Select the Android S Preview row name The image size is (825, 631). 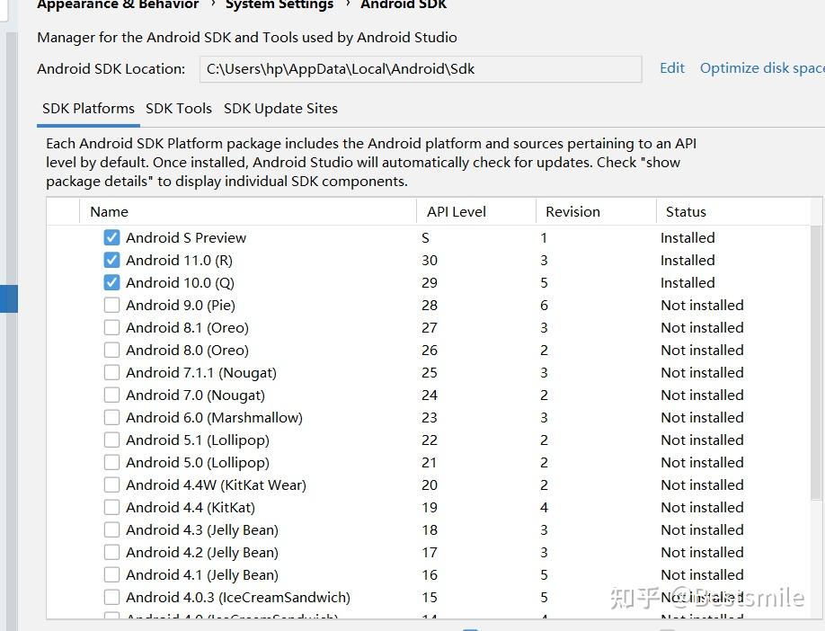(x=186, y=238)
